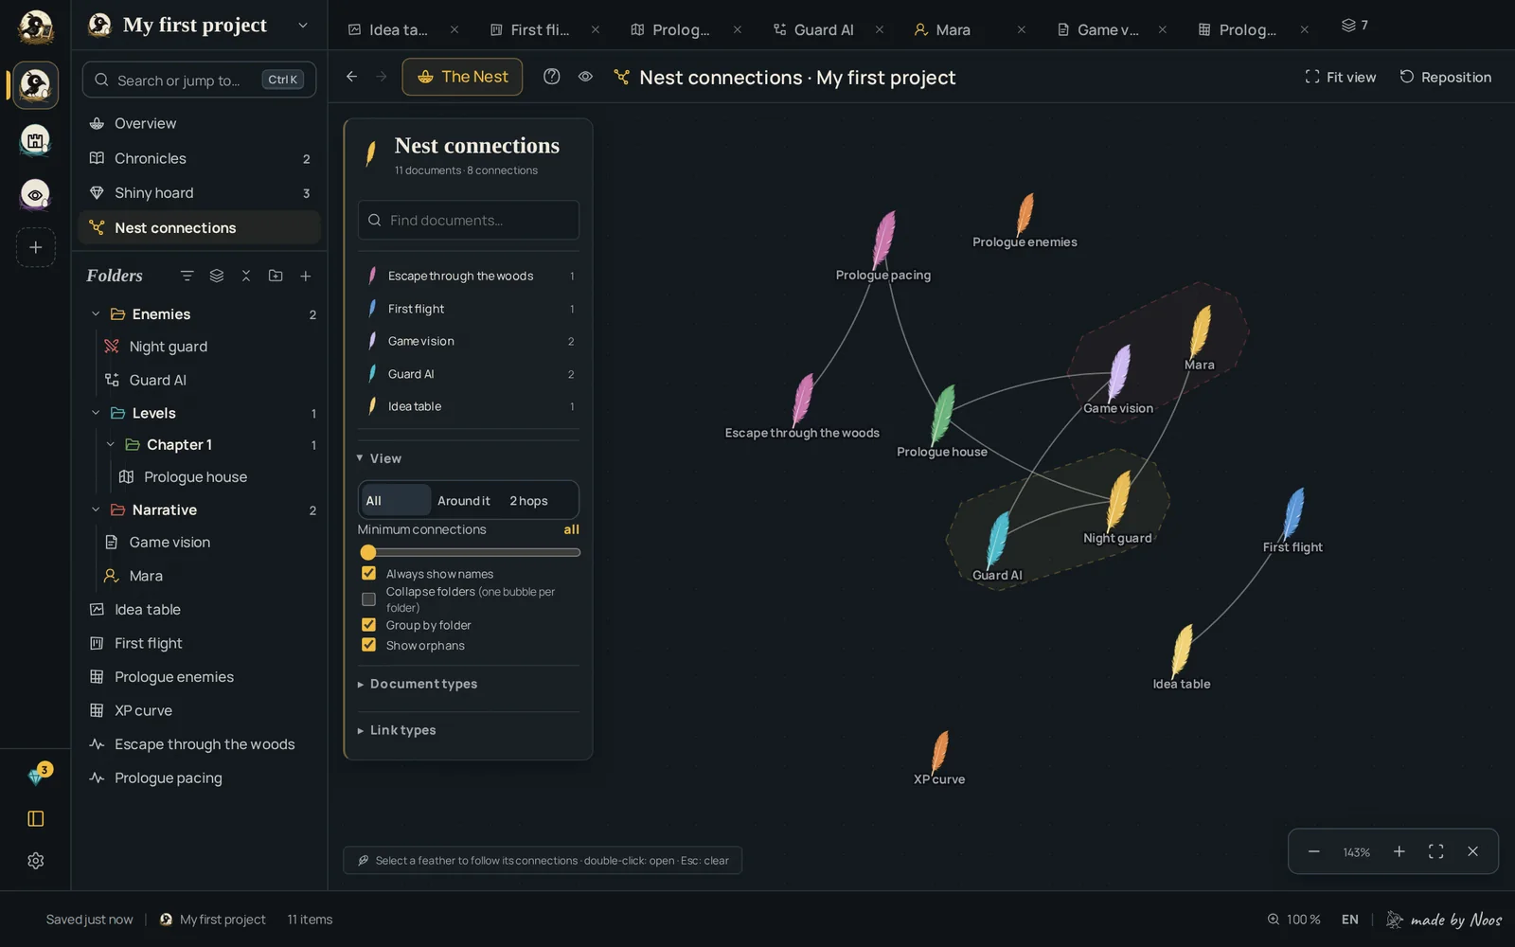
Task: Open settings gear icon
Action: [x=36, y=861]
